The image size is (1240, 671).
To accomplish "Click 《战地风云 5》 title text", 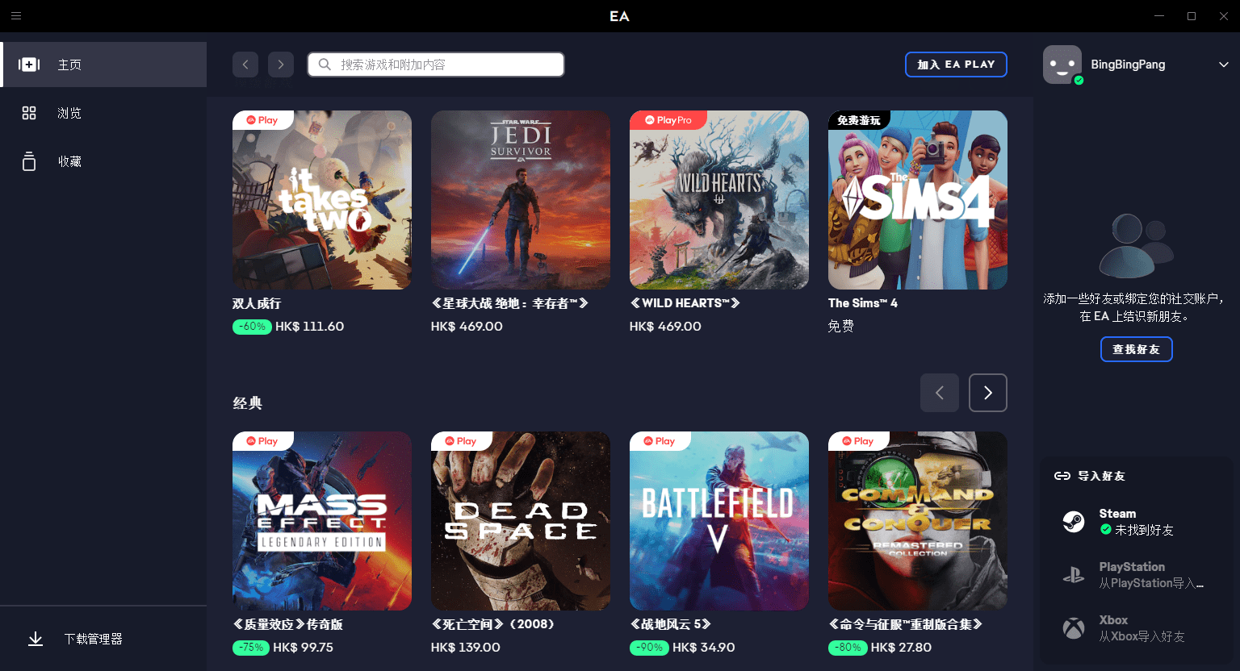I will click(x=671, y=624).
